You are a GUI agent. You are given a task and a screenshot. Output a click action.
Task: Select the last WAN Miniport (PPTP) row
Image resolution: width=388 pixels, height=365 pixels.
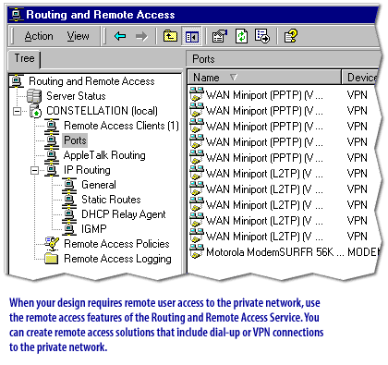(282, 158)
